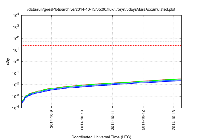Click the cGy axis unit label

click(8, 62)
